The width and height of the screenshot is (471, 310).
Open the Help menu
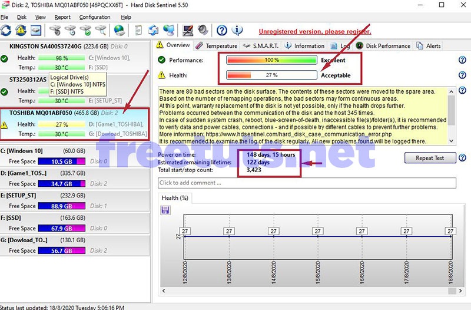pos(126,17)
